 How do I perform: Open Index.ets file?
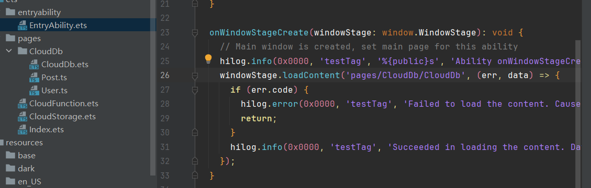click(x=47, y=130)
